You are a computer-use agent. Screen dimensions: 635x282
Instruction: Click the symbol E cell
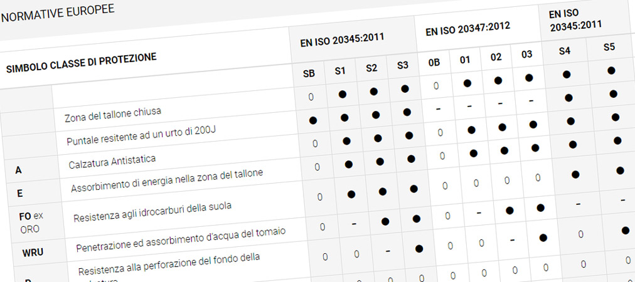[x=20, y=194]
